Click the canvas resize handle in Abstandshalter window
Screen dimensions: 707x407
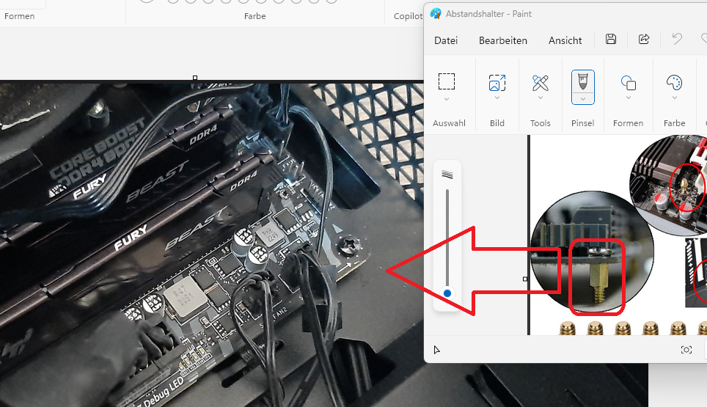525,279
